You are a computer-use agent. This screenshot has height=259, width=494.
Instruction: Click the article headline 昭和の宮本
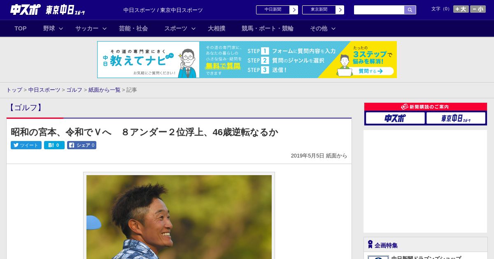point(144,132)
